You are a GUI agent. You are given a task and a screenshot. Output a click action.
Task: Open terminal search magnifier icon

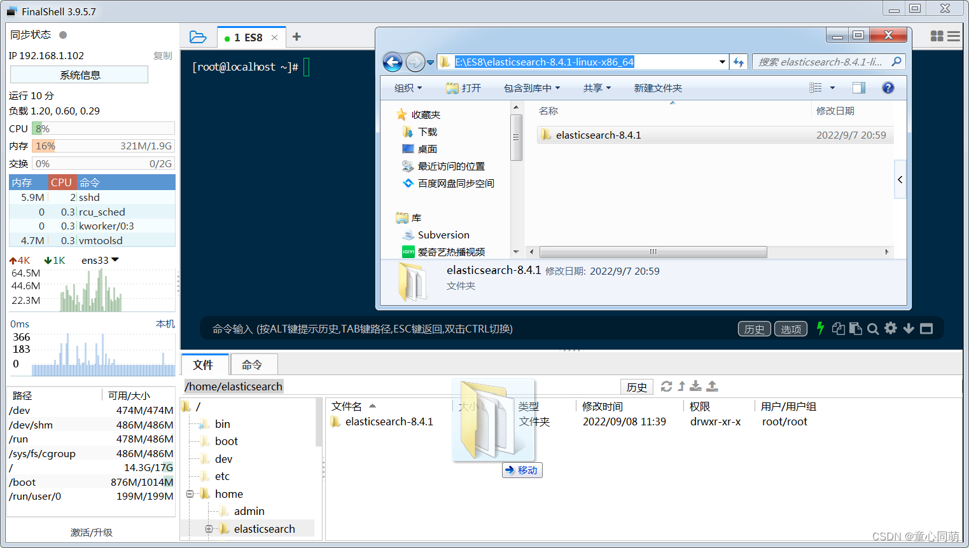coord(873,329)
